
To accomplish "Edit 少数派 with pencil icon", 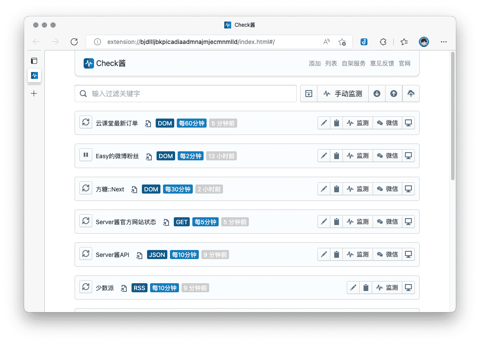I will coord(353,288).
